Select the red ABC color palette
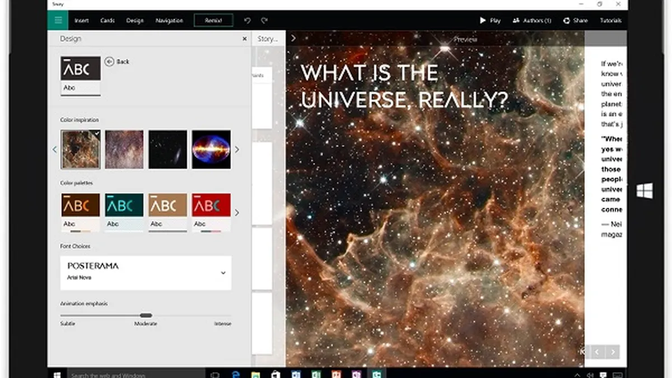 point(211,212)
